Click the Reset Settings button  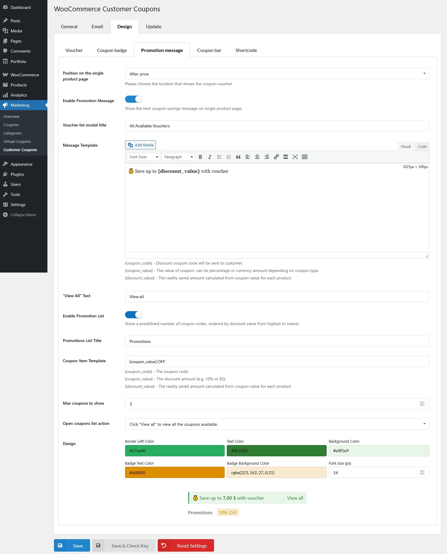[x=186, y=545]
